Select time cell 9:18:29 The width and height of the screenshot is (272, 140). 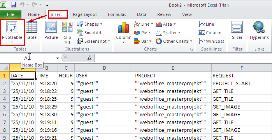pos(47,107)
